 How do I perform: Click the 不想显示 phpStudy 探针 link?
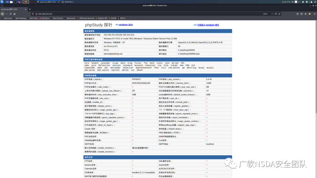click(208, 25)
